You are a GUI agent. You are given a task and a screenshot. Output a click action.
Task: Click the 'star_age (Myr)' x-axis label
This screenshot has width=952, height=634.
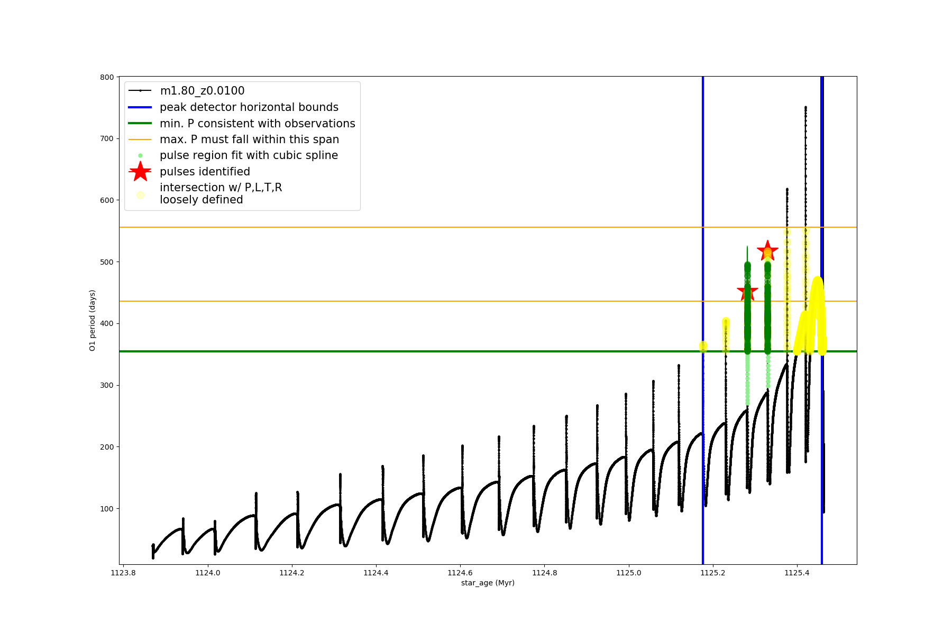(488, 583)
